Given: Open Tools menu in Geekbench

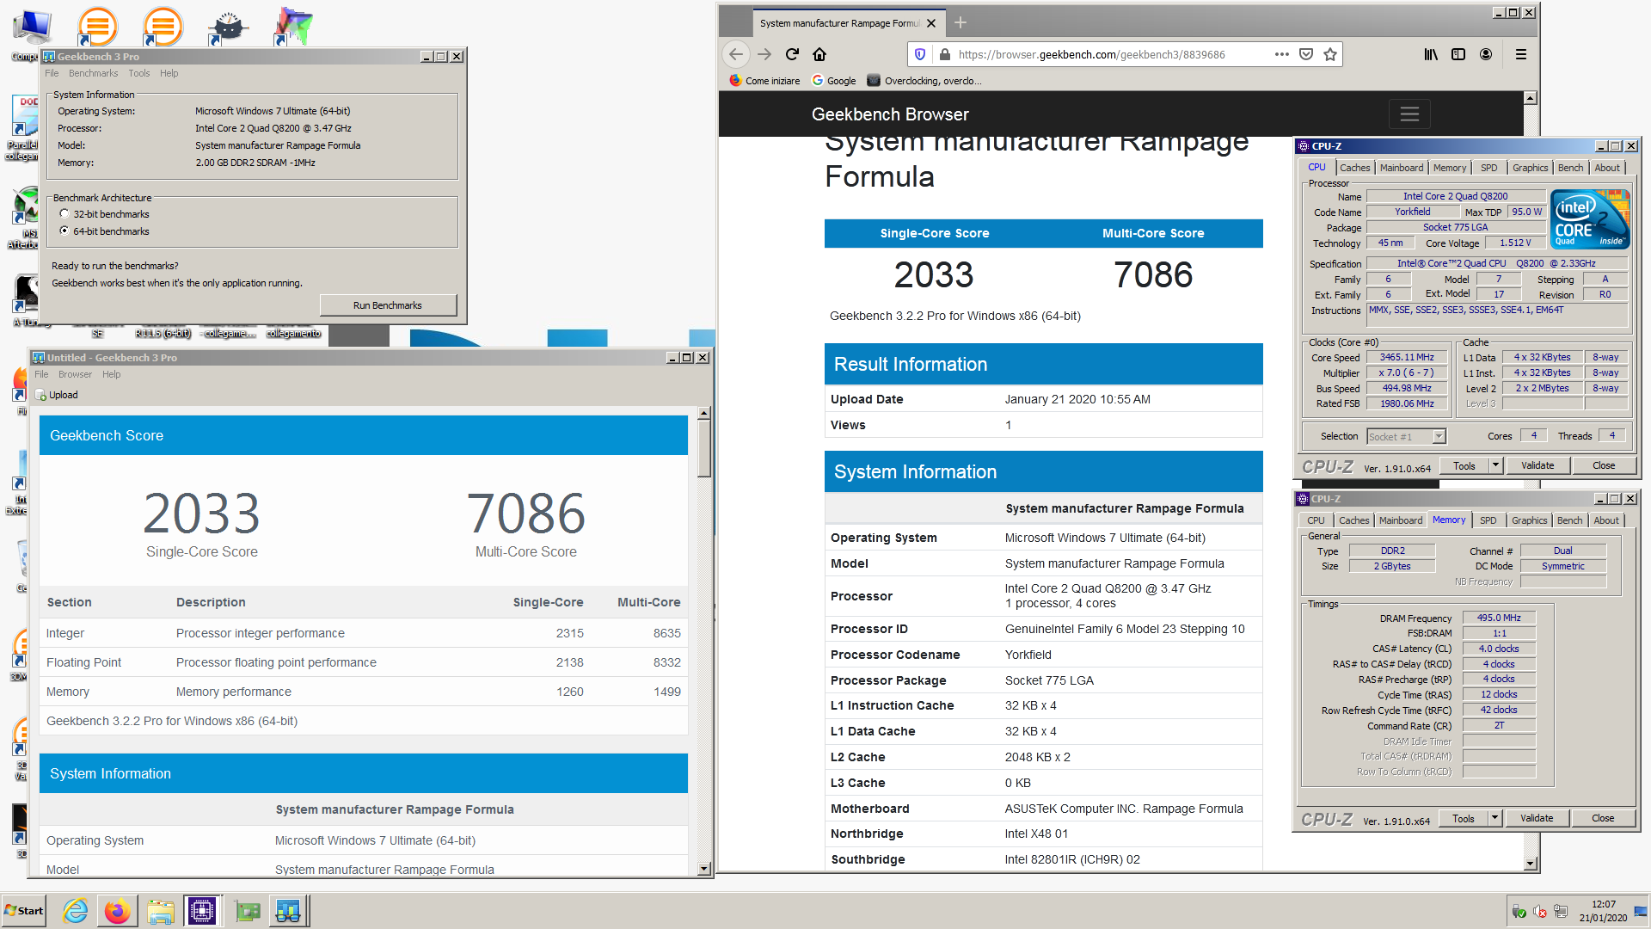Looking at the screenshot, I should pos(139,73).
